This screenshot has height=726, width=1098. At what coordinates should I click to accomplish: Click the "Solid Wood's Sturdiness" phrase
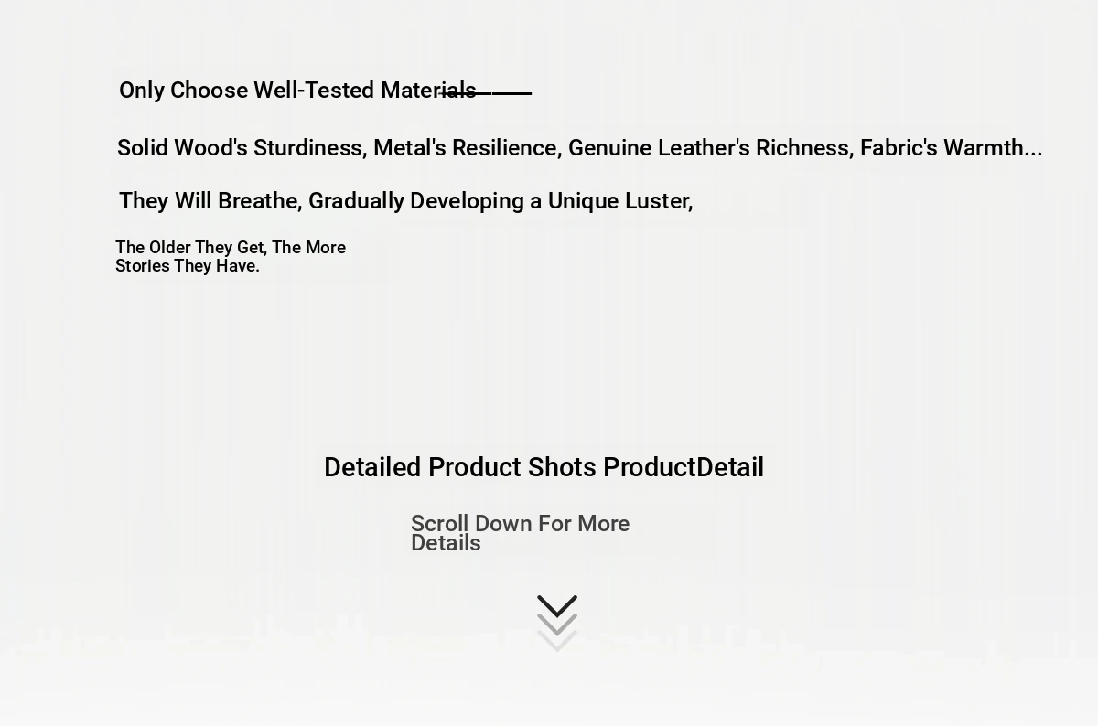[x=240, y=148]
